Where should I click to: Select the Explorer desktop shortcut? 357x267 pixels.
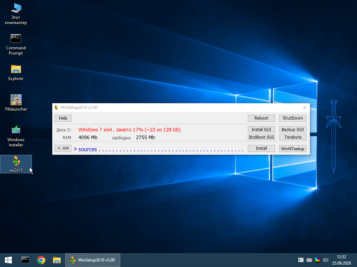point(16,73)
